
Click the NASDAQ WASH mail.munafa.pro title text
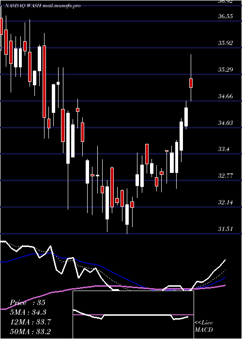click(x=43, y=6)
